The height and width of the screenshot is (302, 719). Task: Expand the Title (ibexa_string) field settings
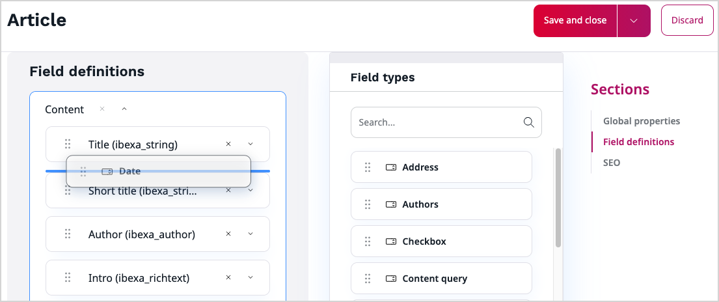(251, 144)
